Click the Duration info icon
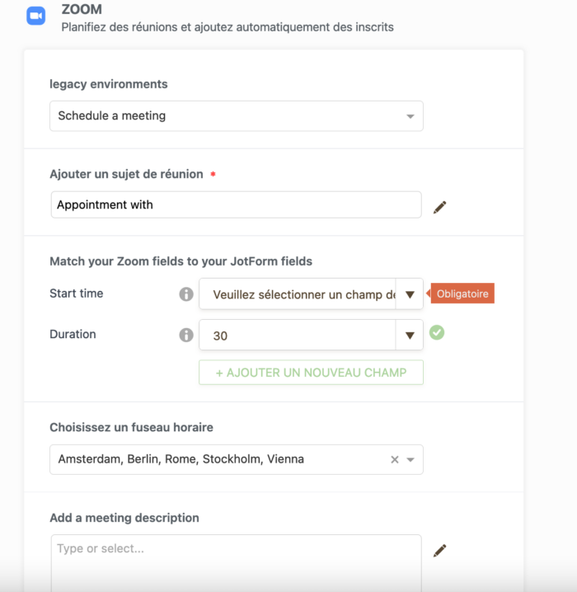 click(x=186, y=335)
